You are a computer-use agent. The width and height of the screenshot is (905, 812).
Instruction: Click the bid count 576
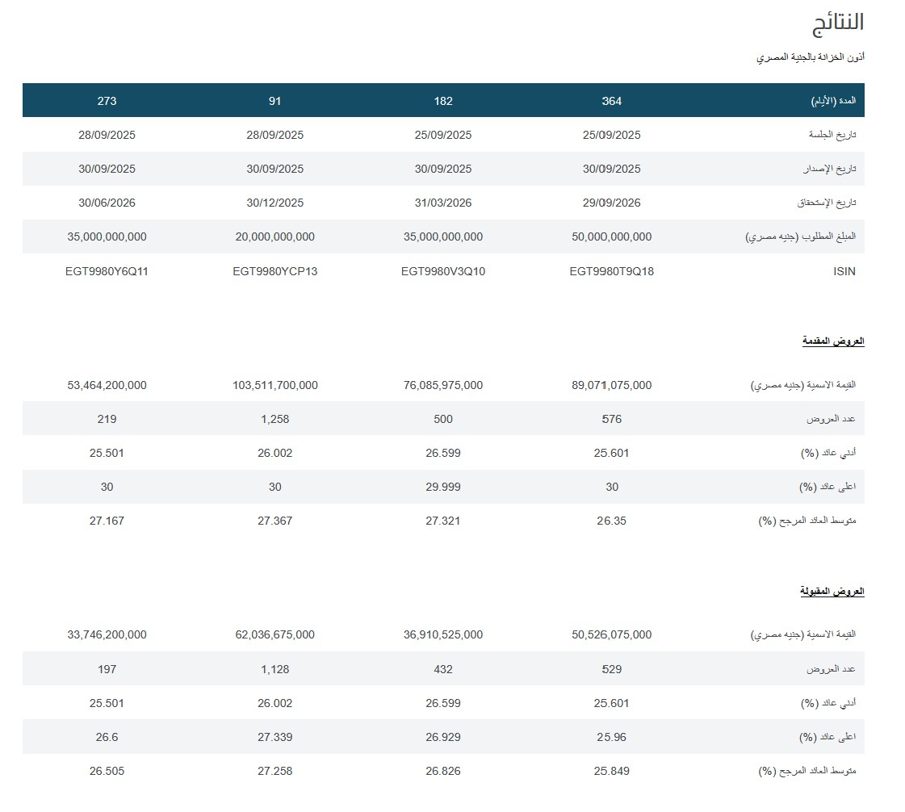click(611, 419)
